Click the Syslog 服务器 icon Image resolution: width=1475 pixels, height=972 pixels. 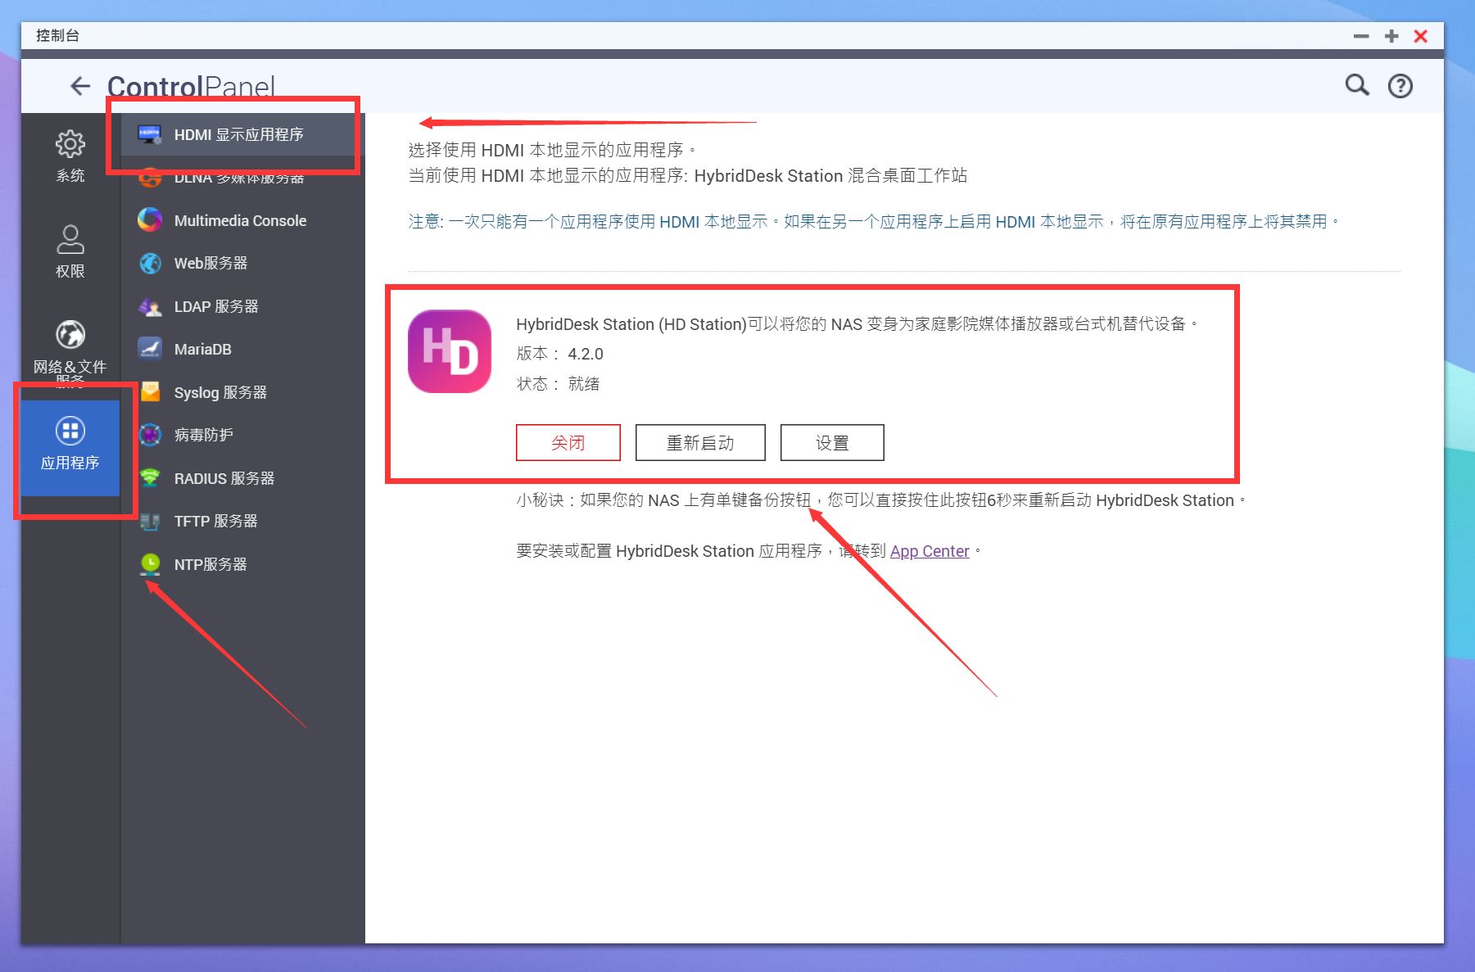coord(150,392)
